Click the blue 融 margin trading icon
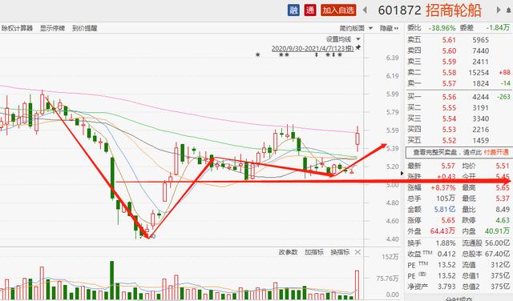Viewport: 513px width, 301px height. point(293,10)
